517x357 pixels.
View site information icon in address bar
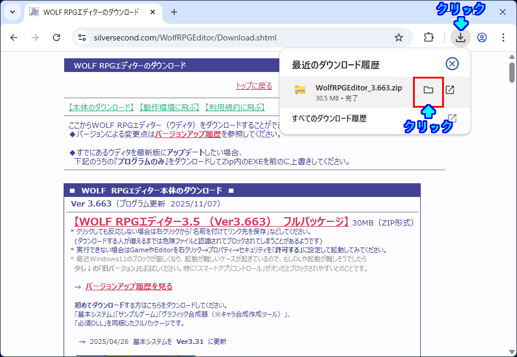click(82, 37)
